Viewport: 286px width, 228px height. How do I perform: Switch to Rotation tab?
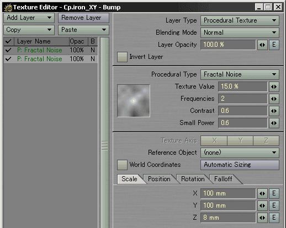(193, 179)
